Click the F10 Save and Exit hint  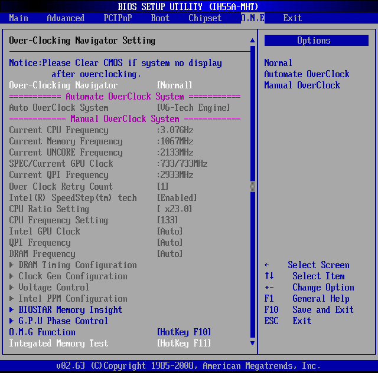click(x=309, y=310)
